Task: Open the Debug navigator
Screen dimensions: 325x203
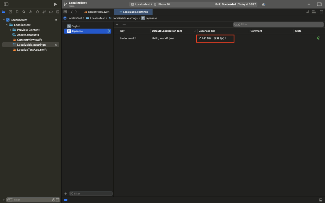Action: click(x=44, y=12)
